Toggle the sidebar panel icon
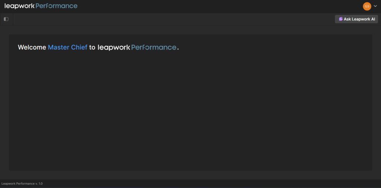The image size is (381, 188). pos(6,19)
